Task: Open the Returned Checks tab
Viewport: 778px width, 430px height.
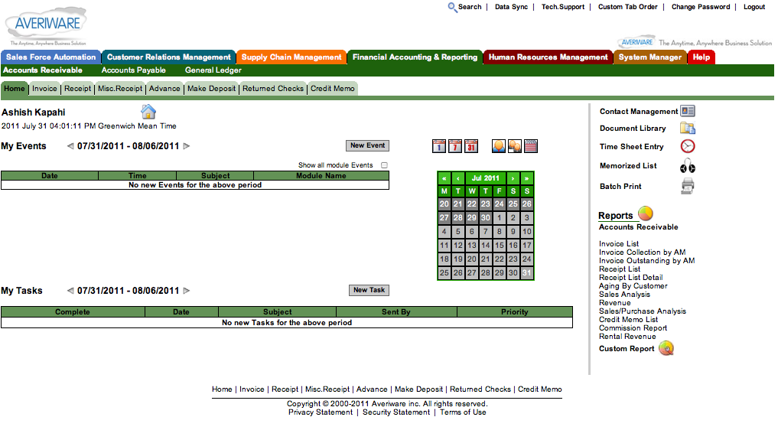Action: (x=273, y=89)
